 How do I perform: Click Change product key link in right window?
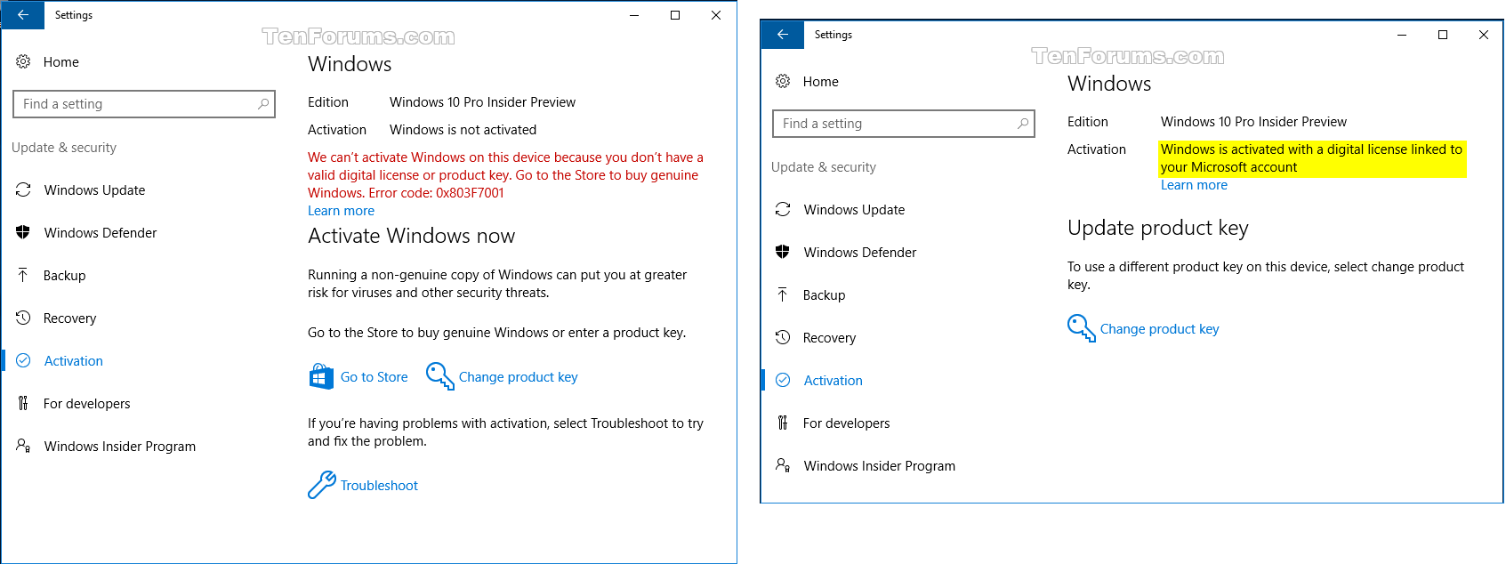(x=1160, y=329)
